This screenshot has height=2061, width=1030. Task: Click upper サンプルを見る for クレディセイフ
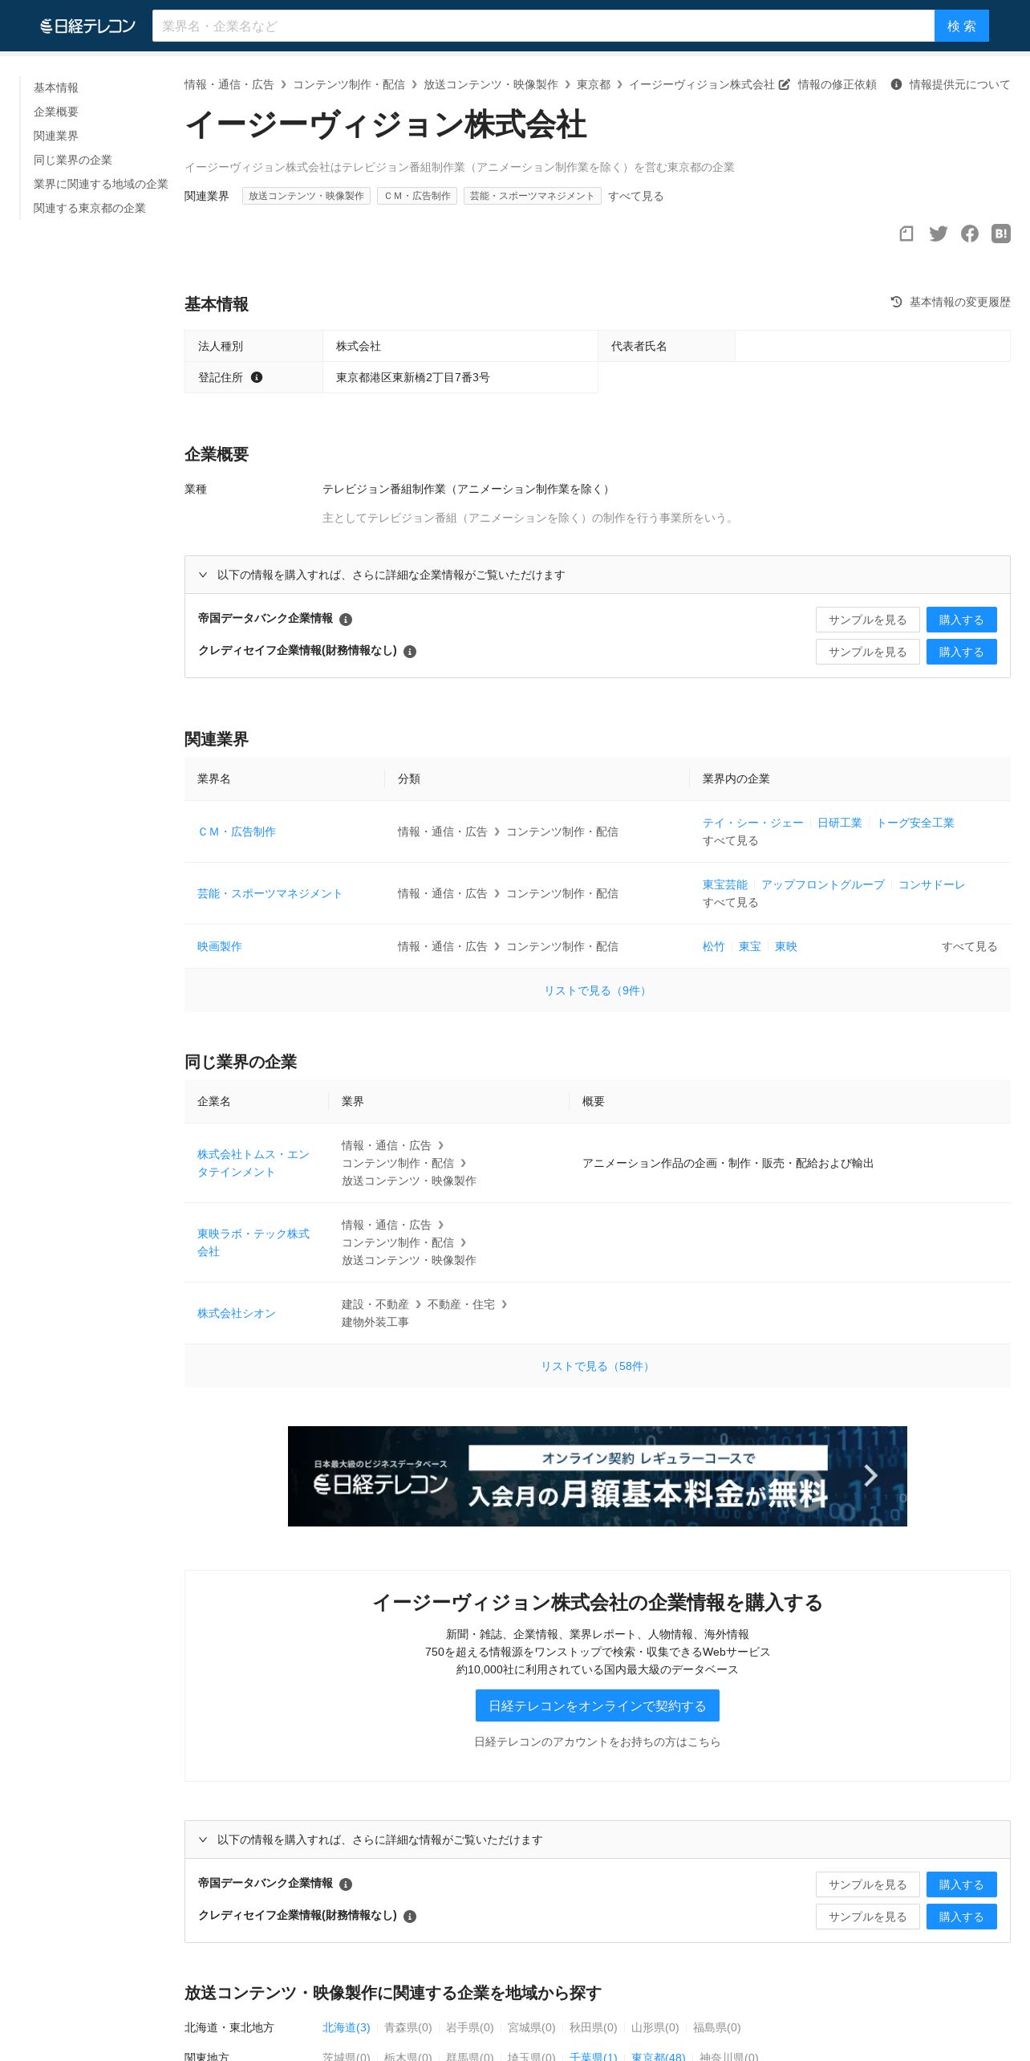pos(868,652)
